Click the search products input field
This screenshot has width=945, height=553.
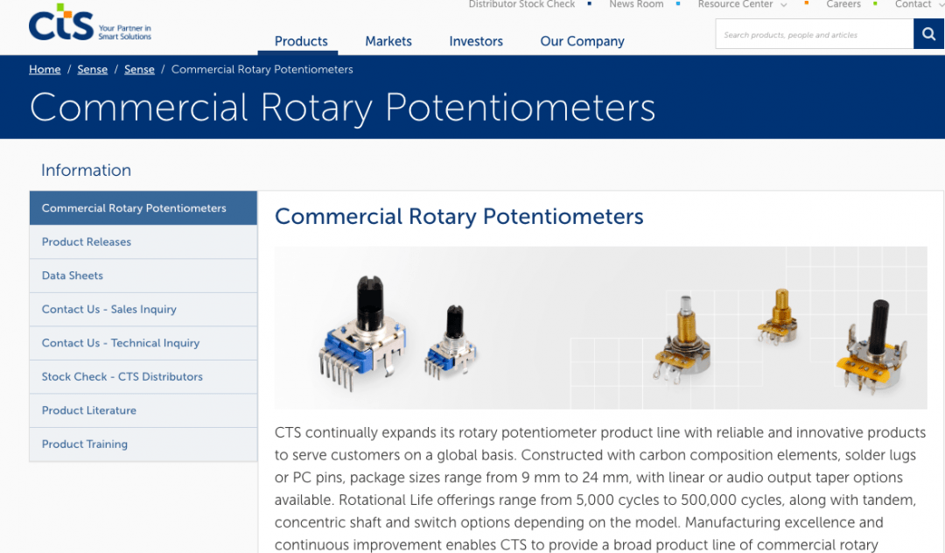pyautogui.click(x=815, y=34)
